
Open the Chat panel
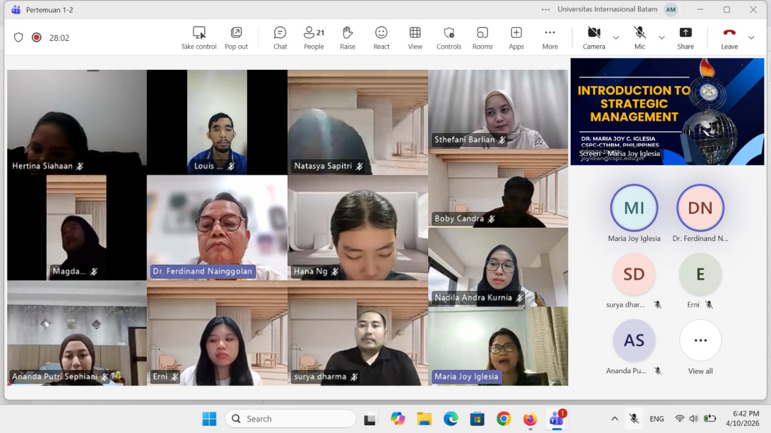[x=280, y=38]
